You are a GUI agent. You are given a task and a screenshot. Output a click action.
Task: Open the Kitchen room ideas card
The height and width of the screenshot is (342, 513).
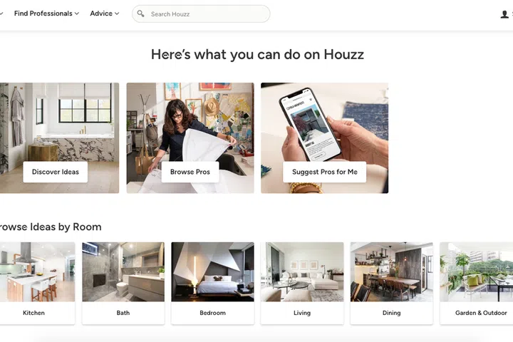click(x=37, y=284)
